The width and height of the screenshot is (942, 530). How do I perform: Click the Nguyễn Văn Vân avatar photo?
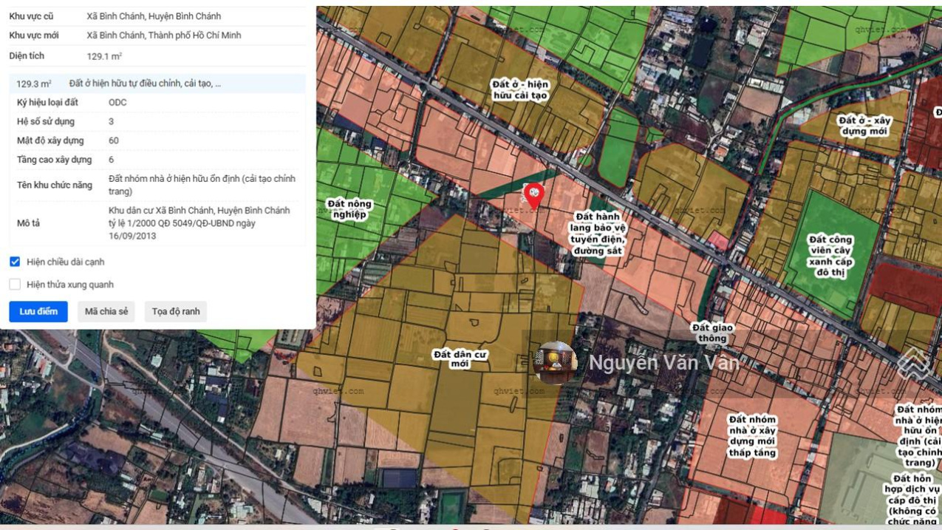tap(555, 363)
